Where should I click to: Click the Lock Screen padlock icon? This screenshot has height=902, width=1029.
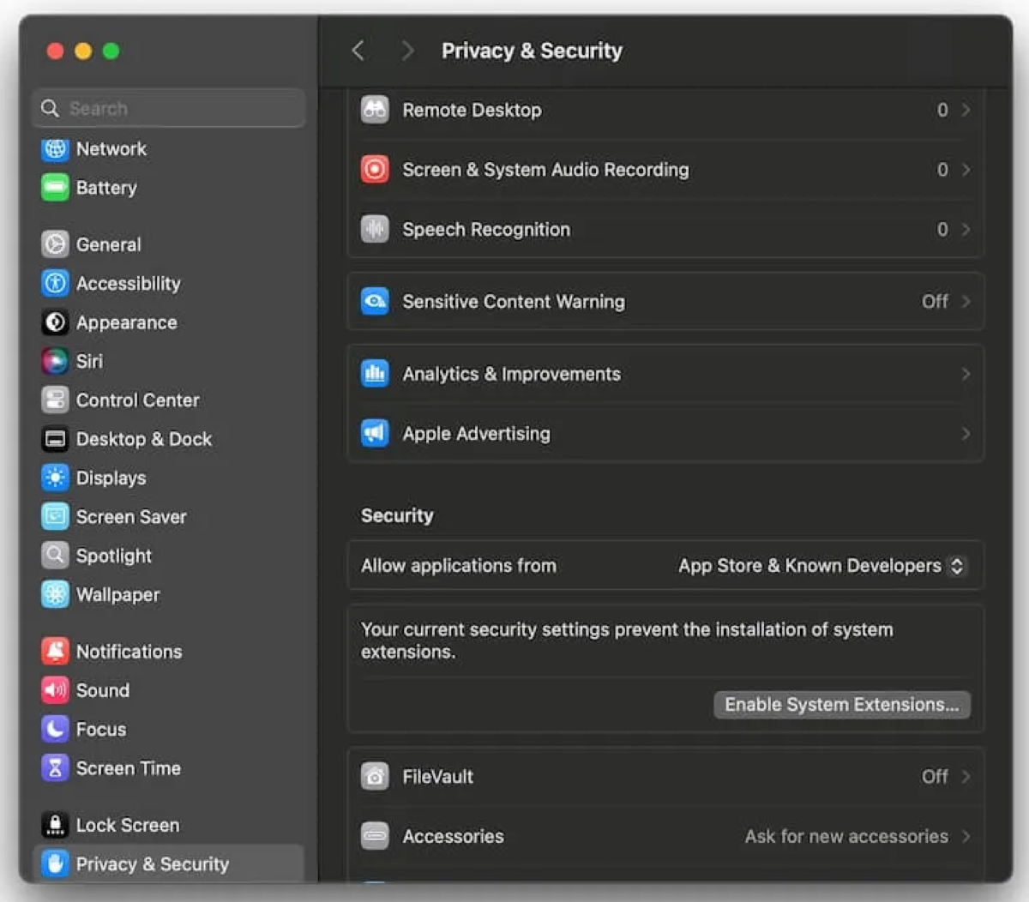55,825
